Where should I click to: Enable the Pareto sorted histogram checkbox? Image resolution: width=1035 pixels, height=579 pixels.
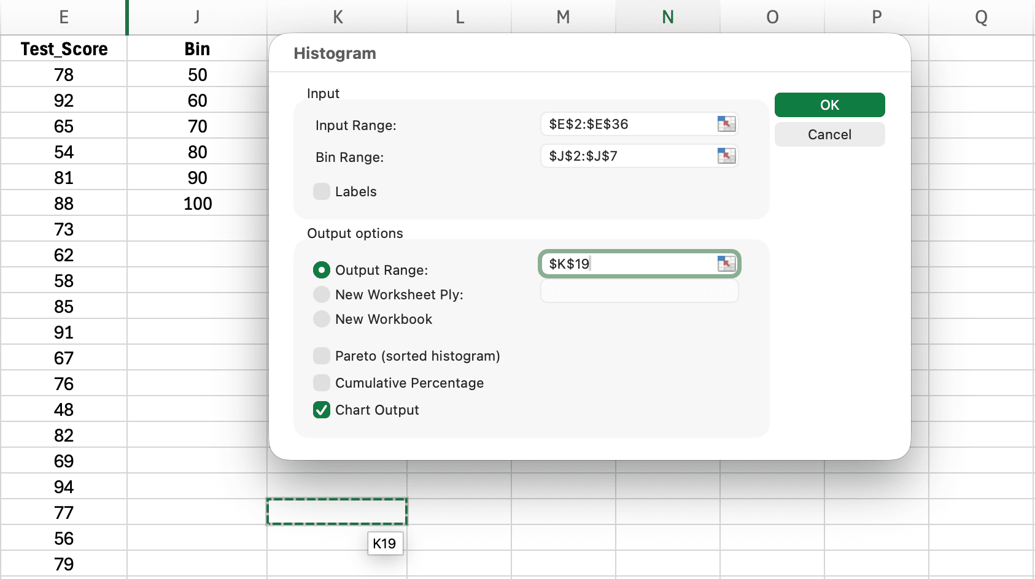pyautogui.click(x=321, y=356)
